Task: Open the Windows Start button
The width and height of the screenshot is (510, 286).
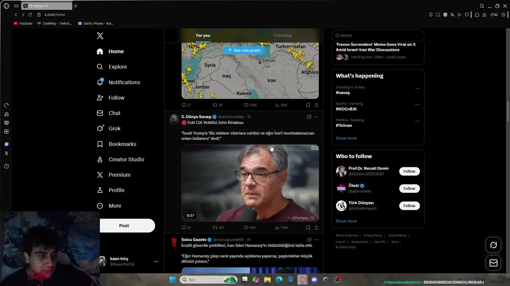Action: tap(173, 280)
